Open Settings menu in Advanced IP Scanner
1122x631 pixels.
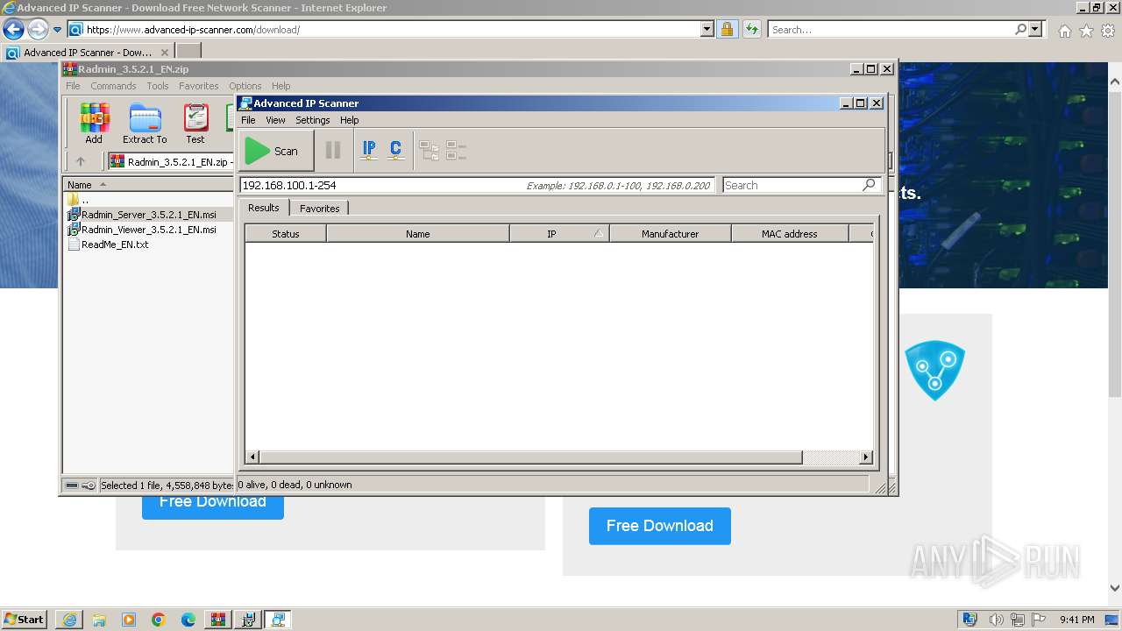[312, 120]
